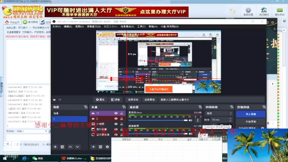
Task: Click the 选择颜色 button
Action: [149, 100]
